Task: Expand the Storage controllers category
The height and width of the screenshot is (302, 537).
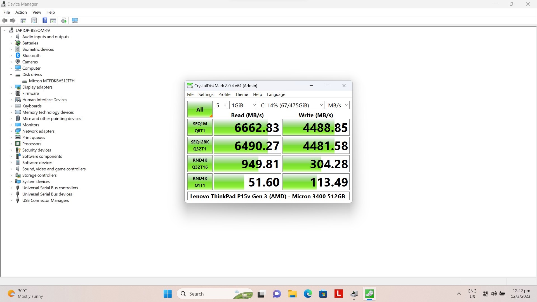Action: pyautogui.click(x=11, y=175)
